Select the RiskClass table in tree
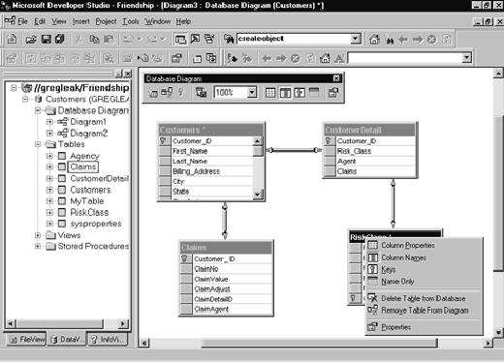The width and height of the screenshot is (504, 362). click(x=89, y=212)
